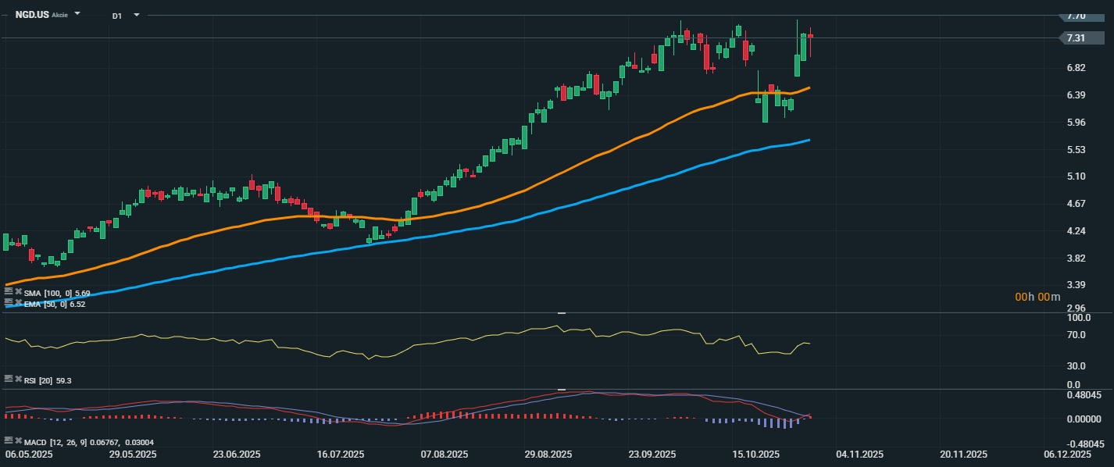Click the RSI [20] 59.3 label
The image size is (1114, 467).
48,380
